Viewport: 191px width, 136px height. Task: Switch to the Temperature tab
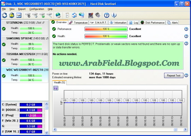78,23
